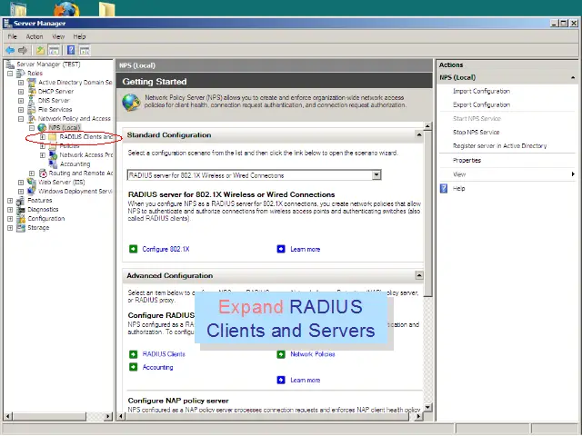Open the File menu
Viewport: 582px width, 436px height.
coord(12,36)
